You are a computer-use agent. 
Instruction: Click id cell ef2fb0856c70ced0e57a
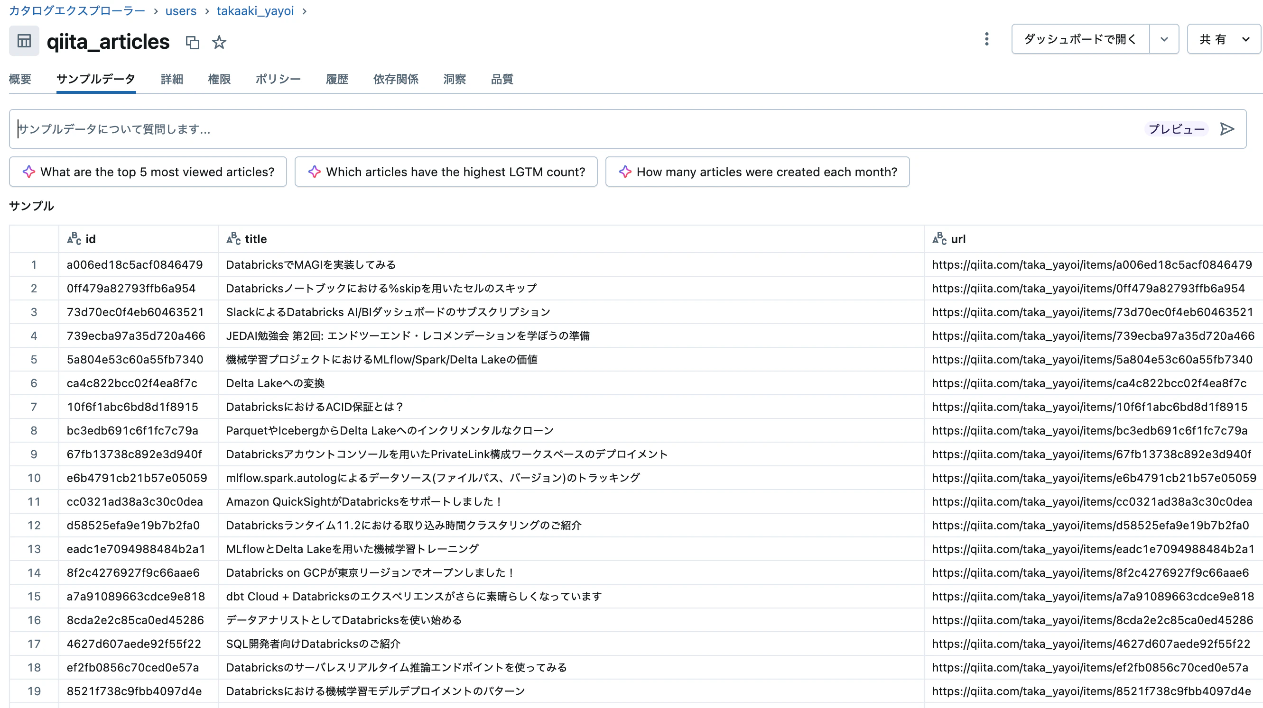click(132, 668)
